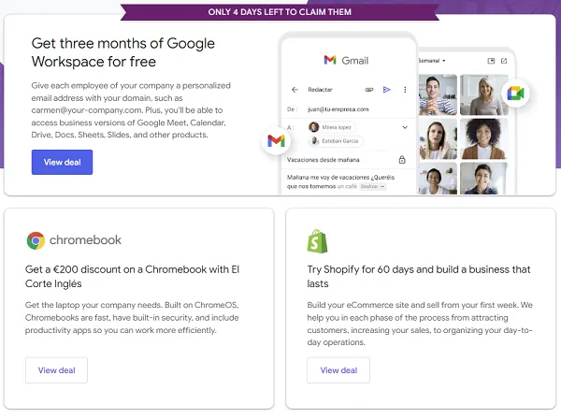Click the 'Only 4 days left' banner
The image size is (561, 419).
(280, 12)
